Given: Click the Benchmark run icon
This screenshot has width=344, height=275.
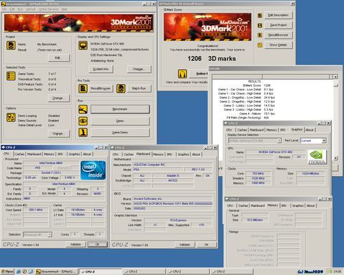Looking at the screenshot, I should 83,109.
